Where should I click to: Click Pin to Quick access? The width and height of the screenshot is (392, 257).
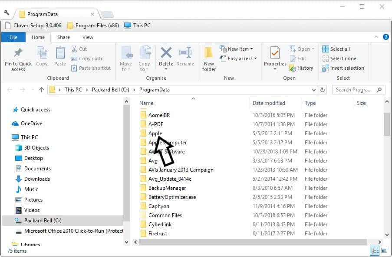(x=18, y=59)
